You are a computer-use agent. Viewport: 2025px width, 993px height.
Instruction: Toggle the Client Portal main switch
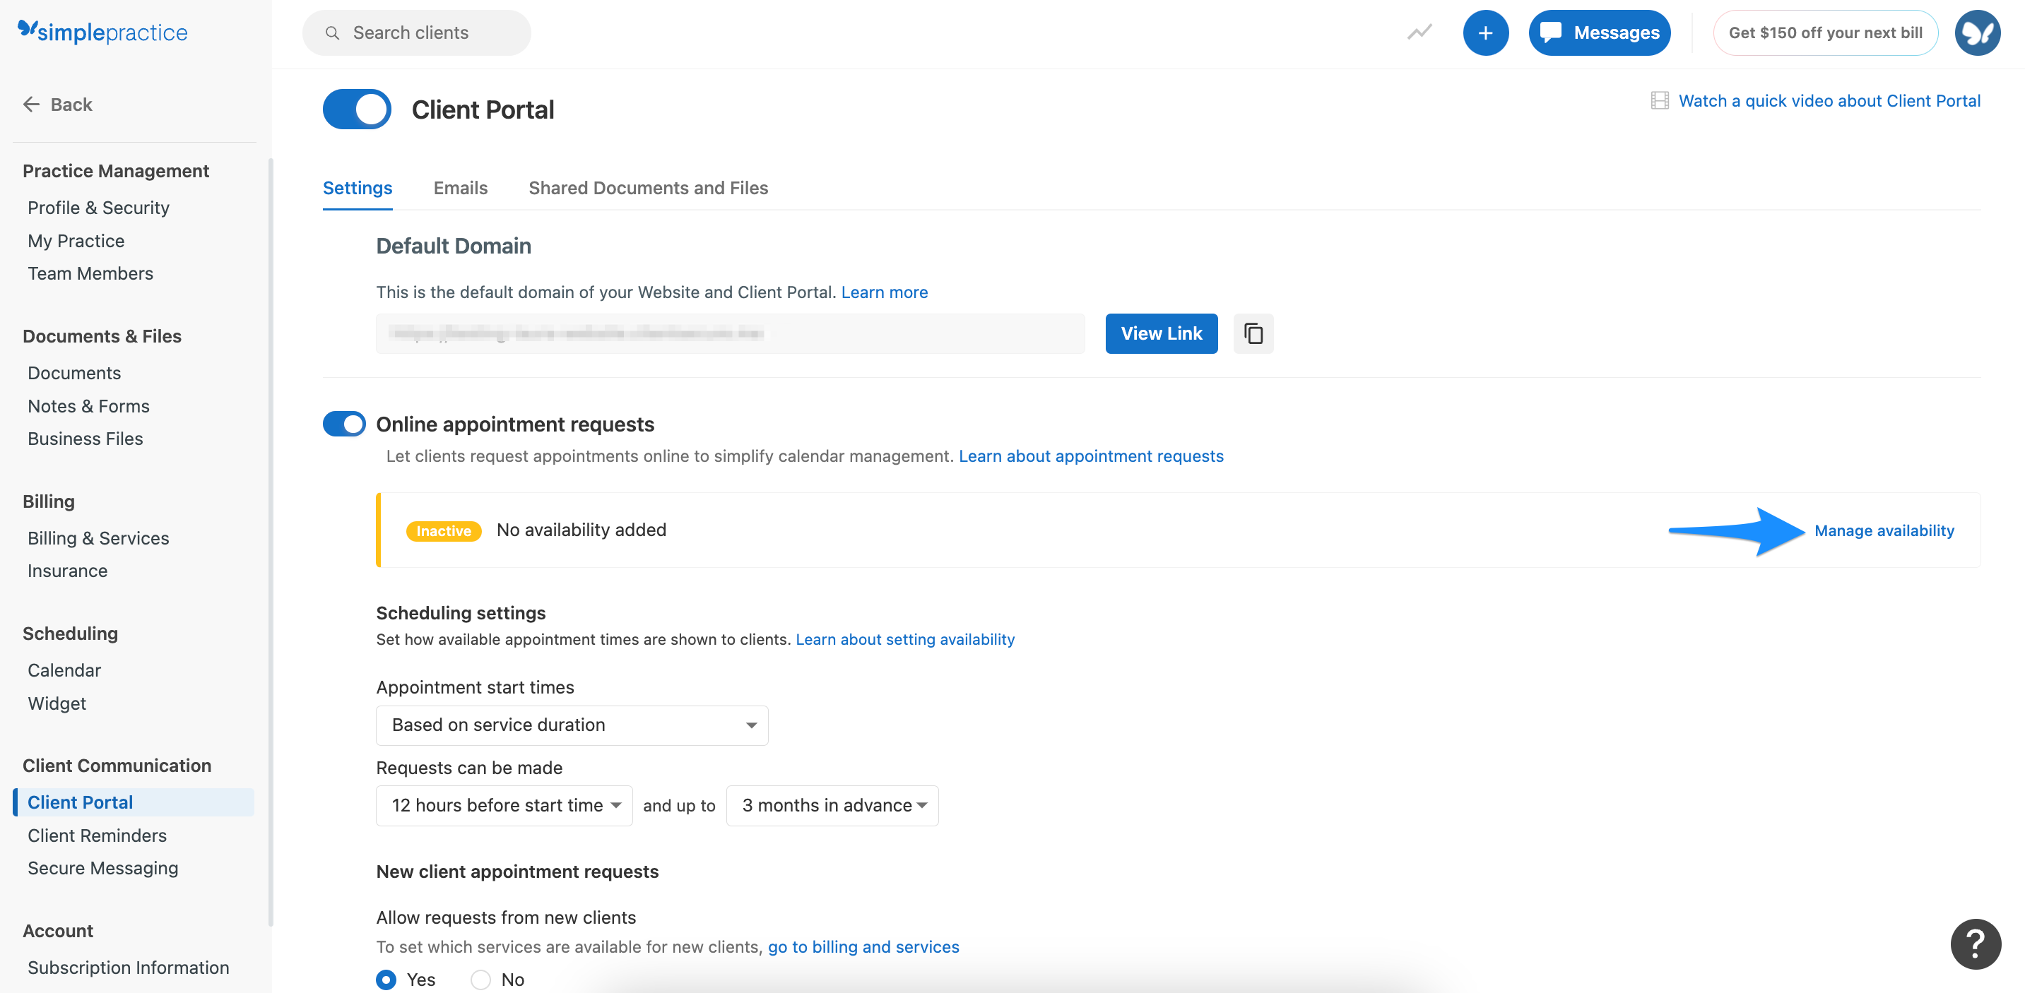(357, 109)
